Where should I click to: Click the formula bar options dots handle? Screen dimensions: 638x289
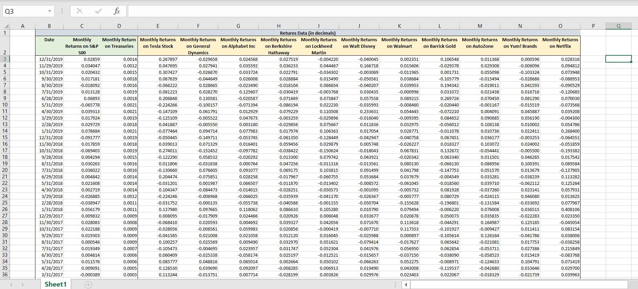62,11
